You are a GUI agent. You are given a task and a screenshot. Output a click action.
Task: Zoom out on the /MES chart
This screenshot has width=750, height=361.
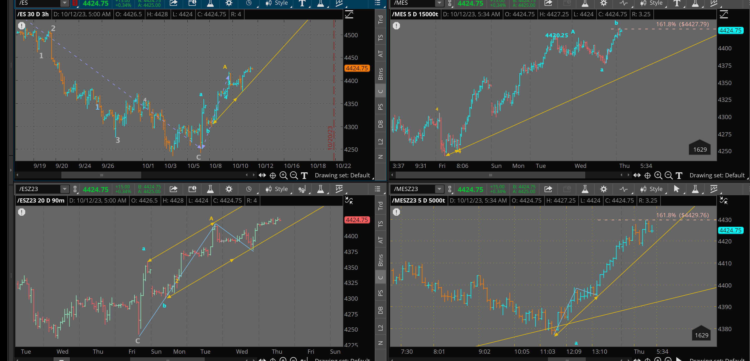click(668, 175)
